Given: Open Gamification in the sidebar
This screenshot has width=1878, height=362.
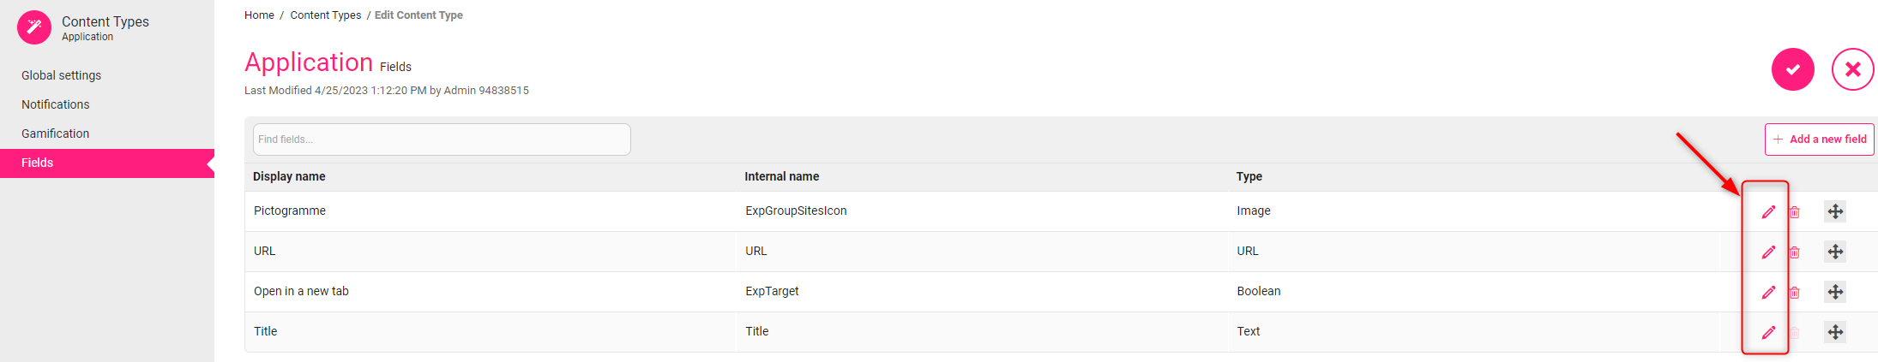Looking at the screenshot, I should (x=55, y=134).
